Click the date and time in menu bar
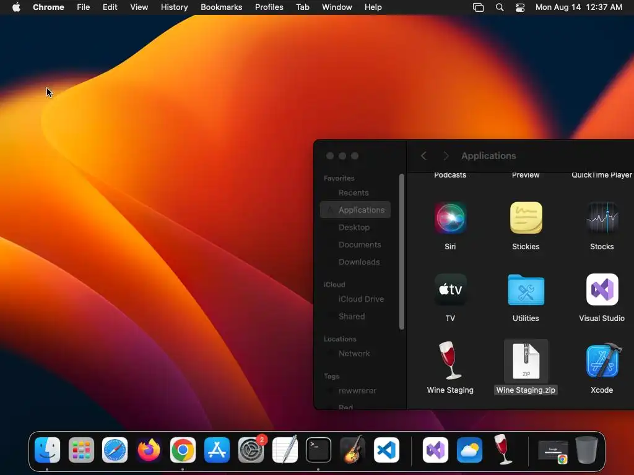Viewport: 634px width, 475px height. 579,7
